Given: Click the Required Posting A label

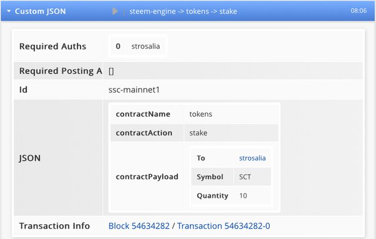Looking at the screenshot, I should point(61,71).
